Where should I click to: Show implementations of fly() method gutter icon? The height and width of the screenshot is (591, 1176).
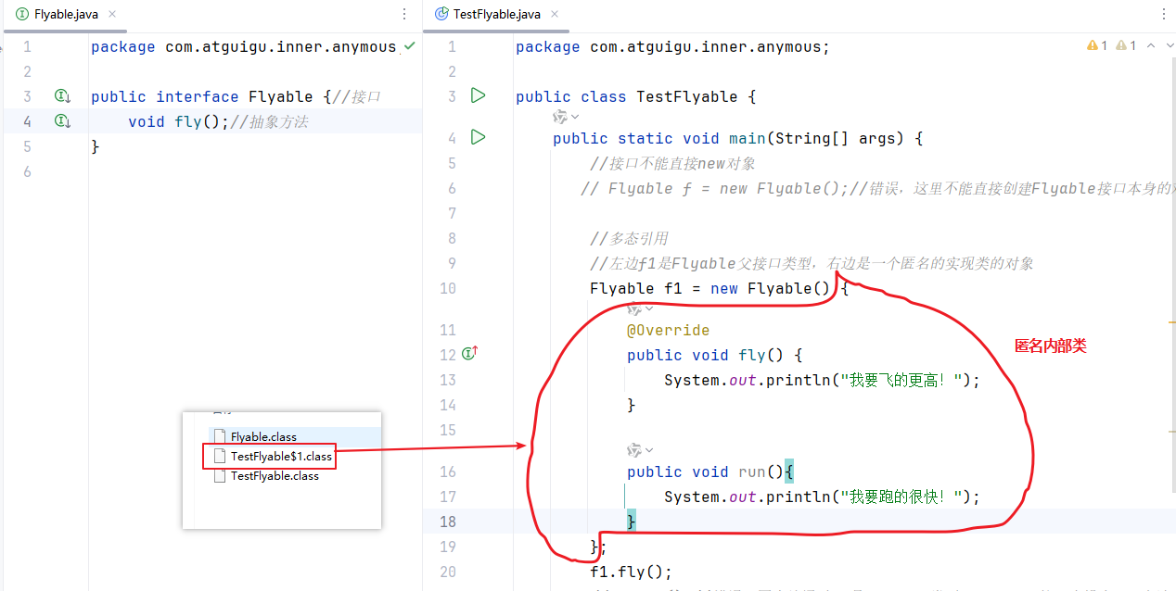point(62,120)
